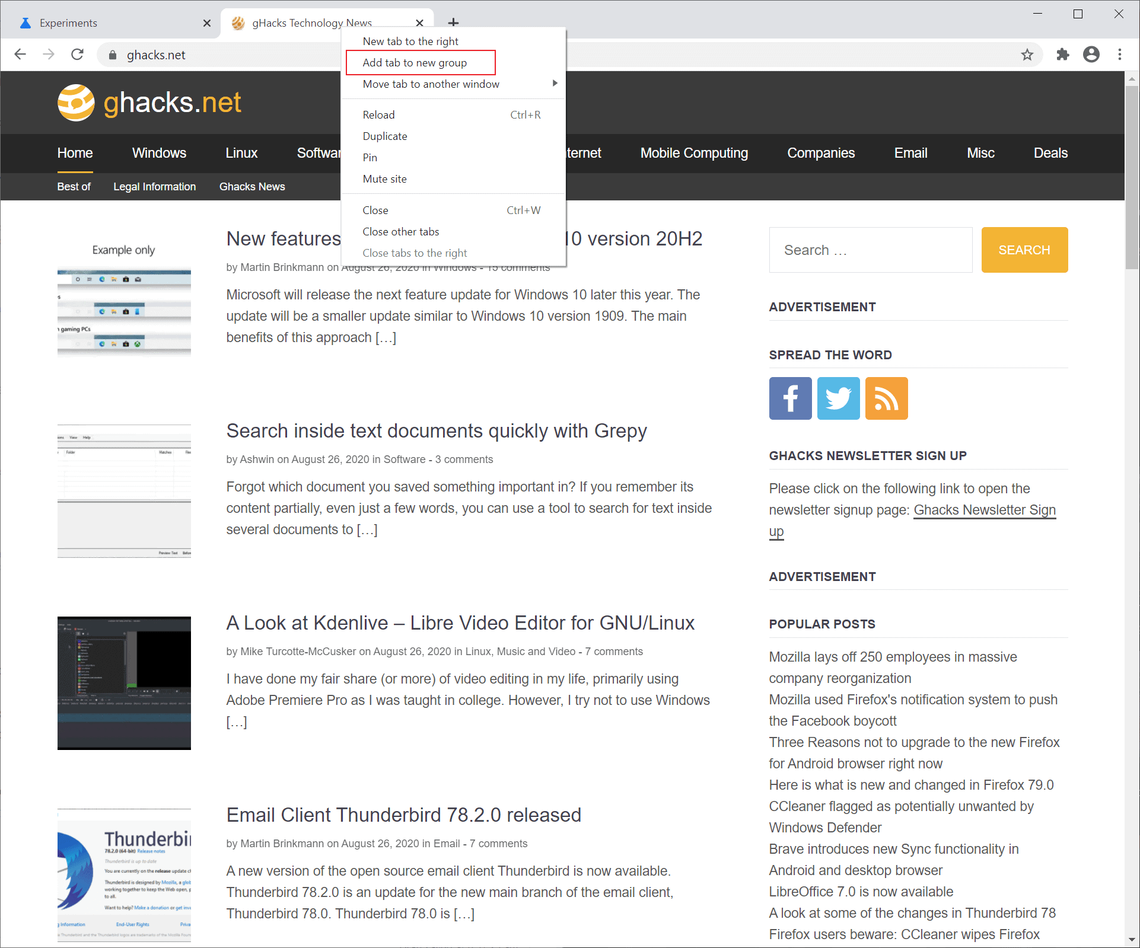Open the Ghacks Newsletter Sign up link
This screenshot has height=948, width=1140.
pos(985,510)
